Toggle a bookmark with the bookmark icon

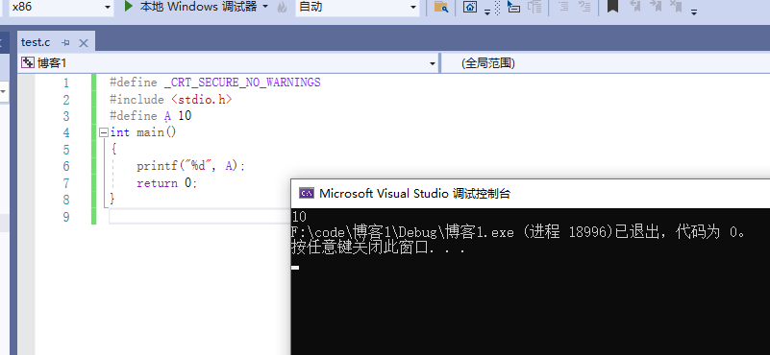612,6
